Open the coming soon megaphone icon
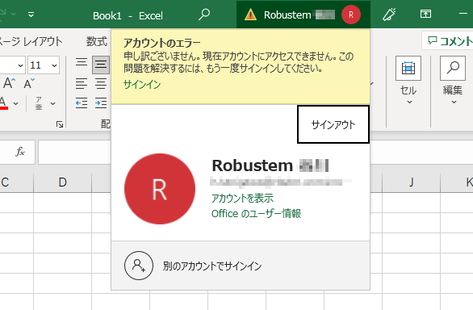This screenshot has height=310, width=473. [x=389, y=15]
